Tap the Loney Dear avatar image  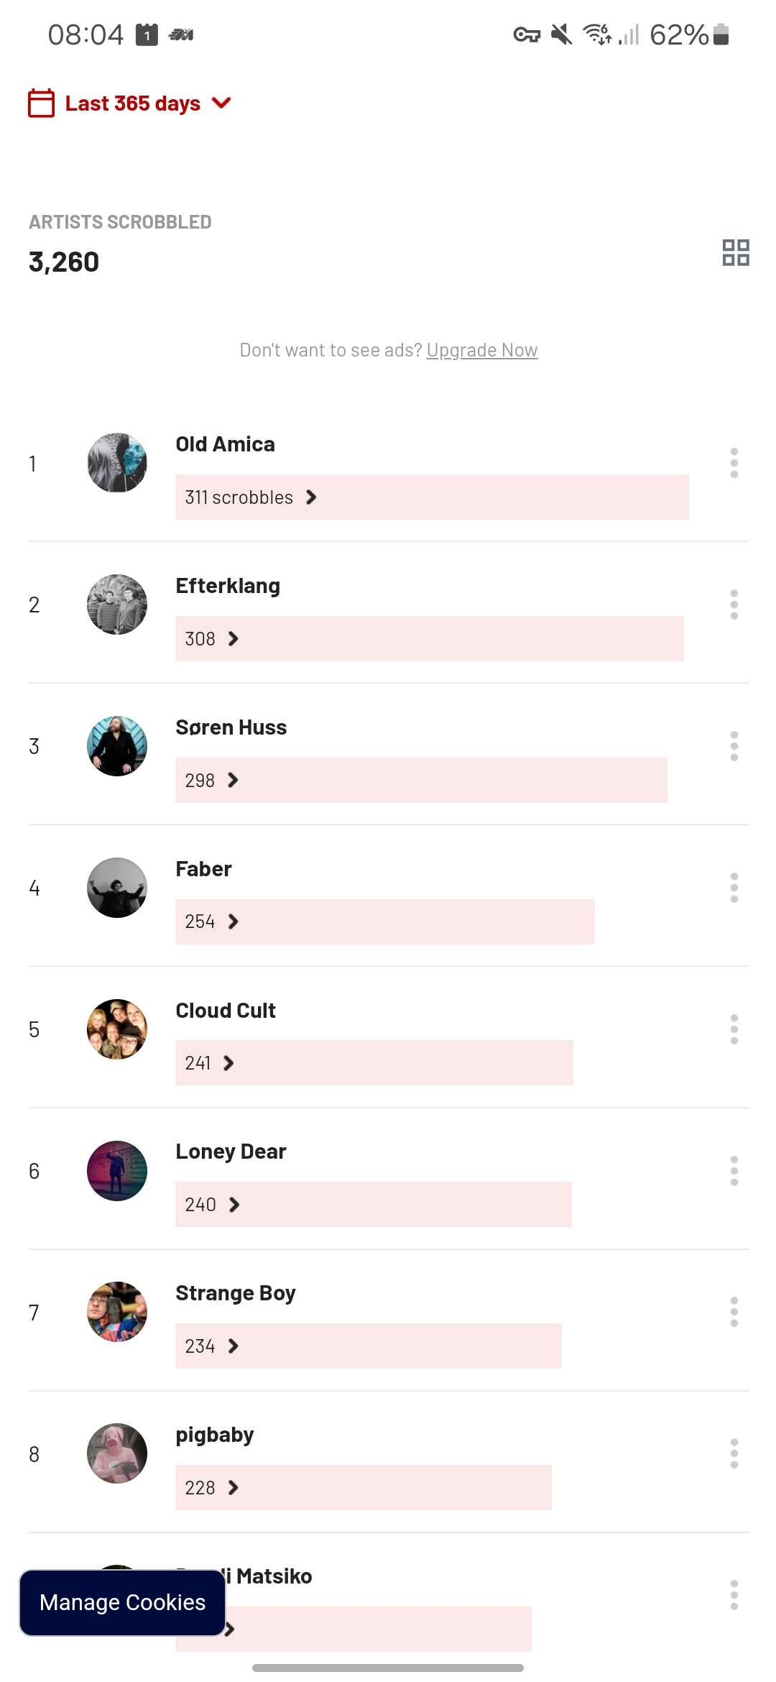coord(117,1171)
